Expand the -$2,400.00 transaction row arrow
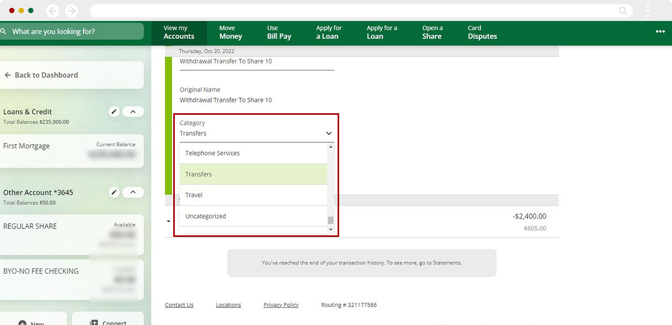The image size is (672, 325). click(169, 221)
